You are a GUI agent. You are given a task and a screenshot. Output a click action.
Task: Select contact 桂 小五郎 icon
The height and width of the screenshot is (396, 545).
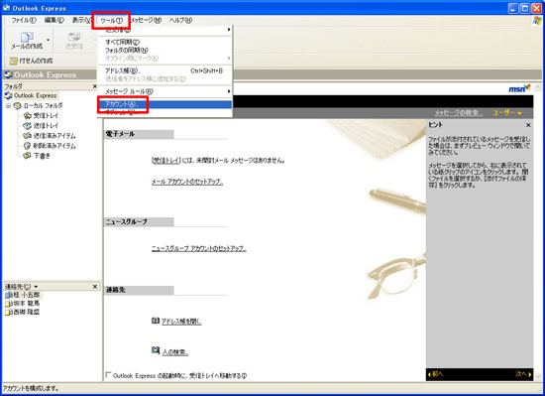coord(9,295)
